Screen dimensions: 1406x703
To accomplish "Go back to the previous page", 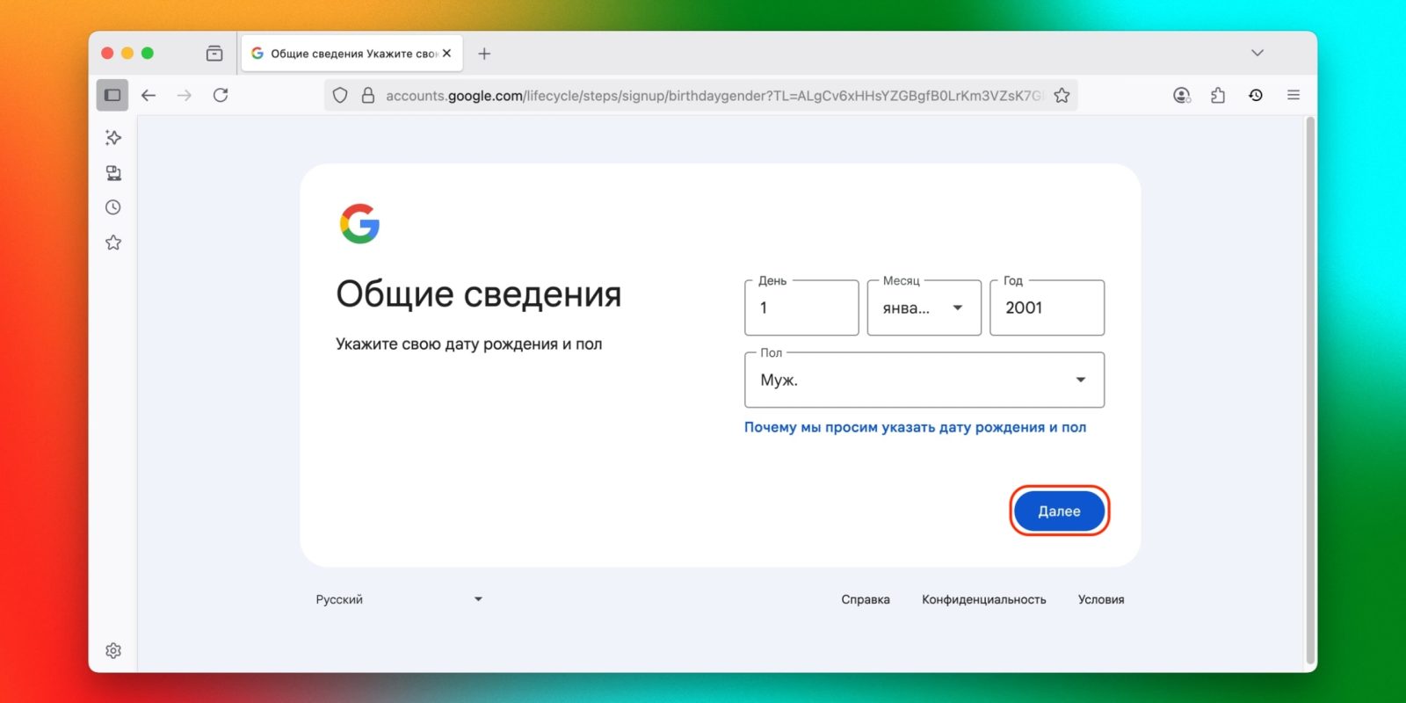I will (x=149, y=95).
